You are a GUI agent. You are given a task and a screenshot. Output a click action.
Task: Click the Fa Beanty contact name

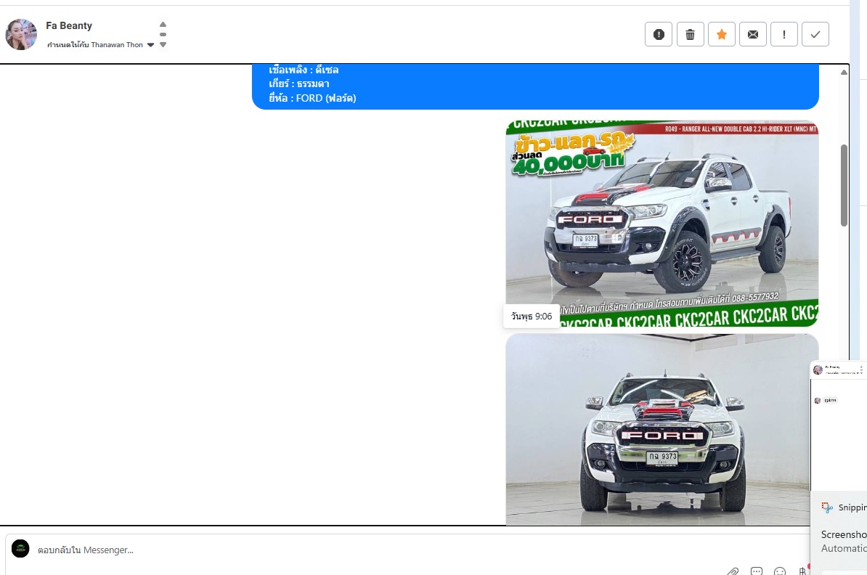tap(68, 25)
